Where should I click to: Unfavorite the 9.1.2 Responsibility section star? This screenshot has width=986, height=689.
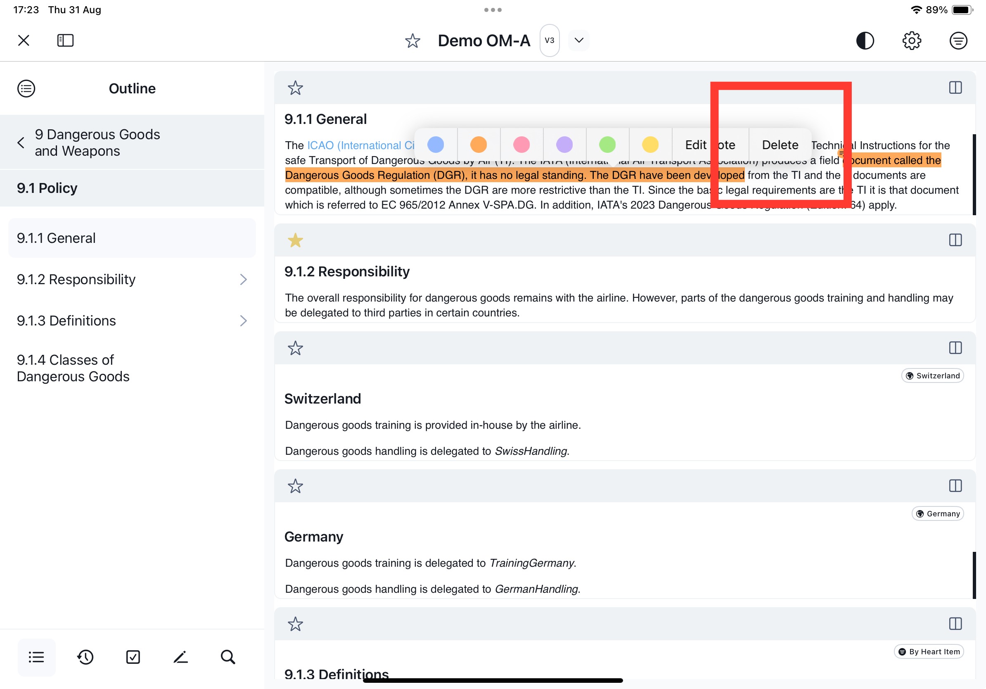point(296,240)
